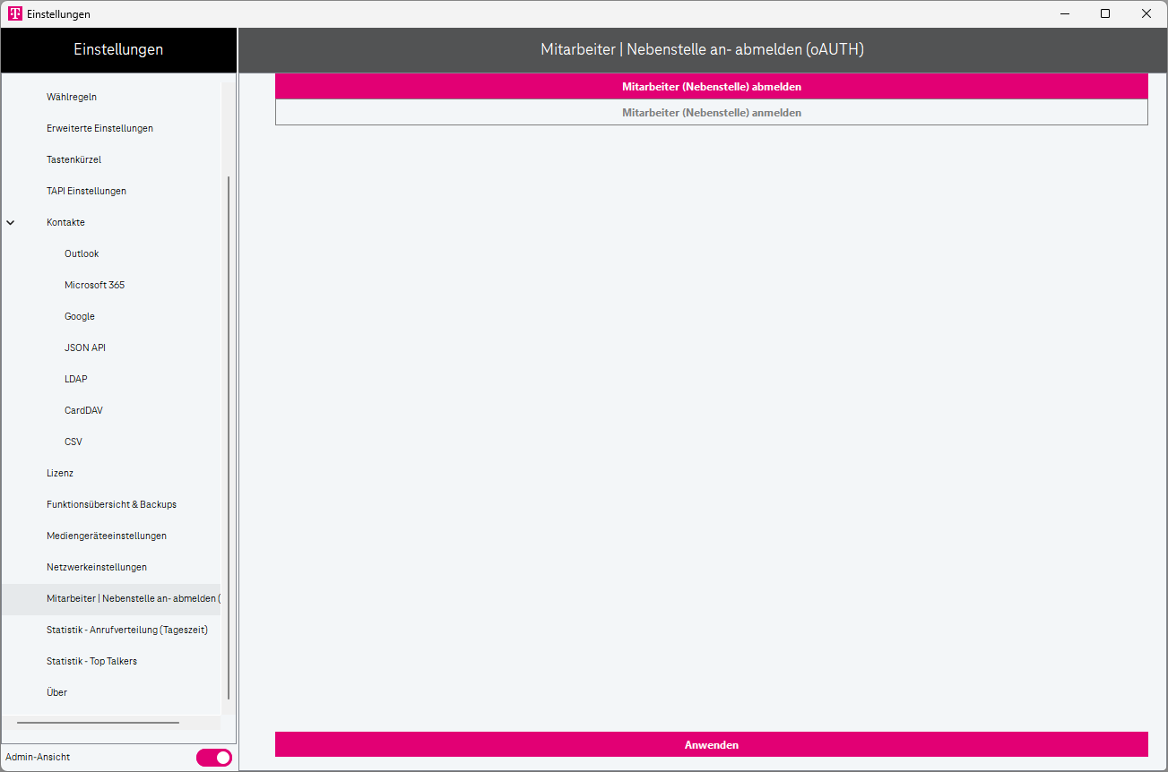Select Outlook contacts settings

click(x=82, y=253)
